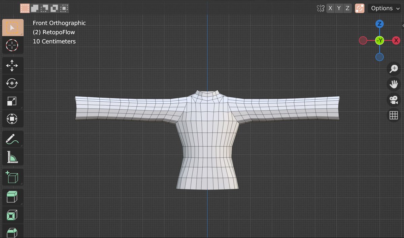Set selection mode to extend
The width and height of the screenshot is (404, 238).
35,8
